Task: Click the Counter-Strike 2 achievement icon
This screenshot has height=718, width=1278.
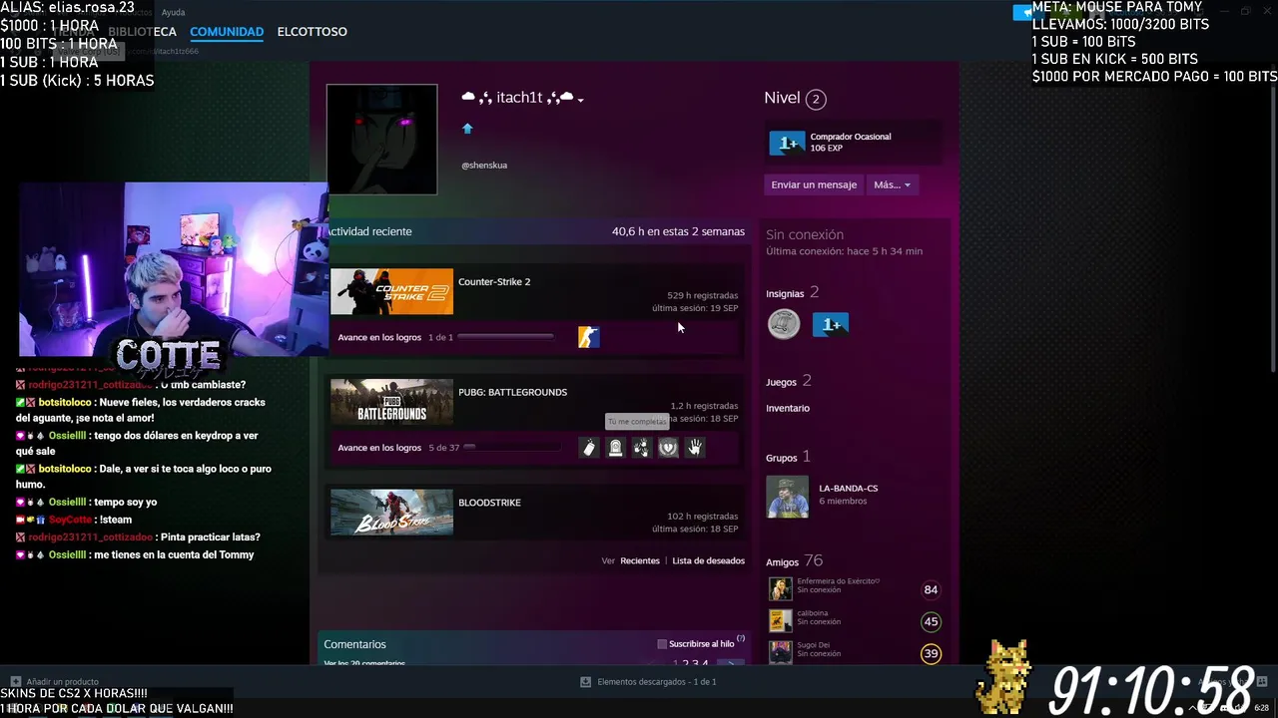Action: pos(589,337)
